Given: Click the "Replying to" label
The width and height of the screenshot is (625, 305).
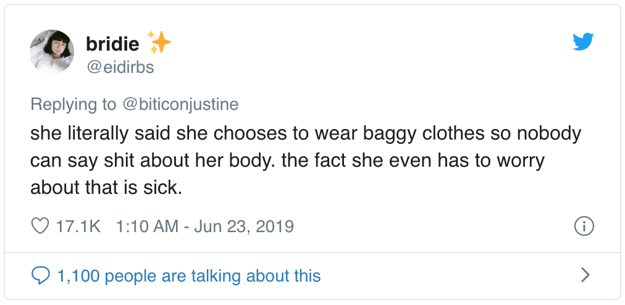Looking at the screenshot, I should [73, 104].
